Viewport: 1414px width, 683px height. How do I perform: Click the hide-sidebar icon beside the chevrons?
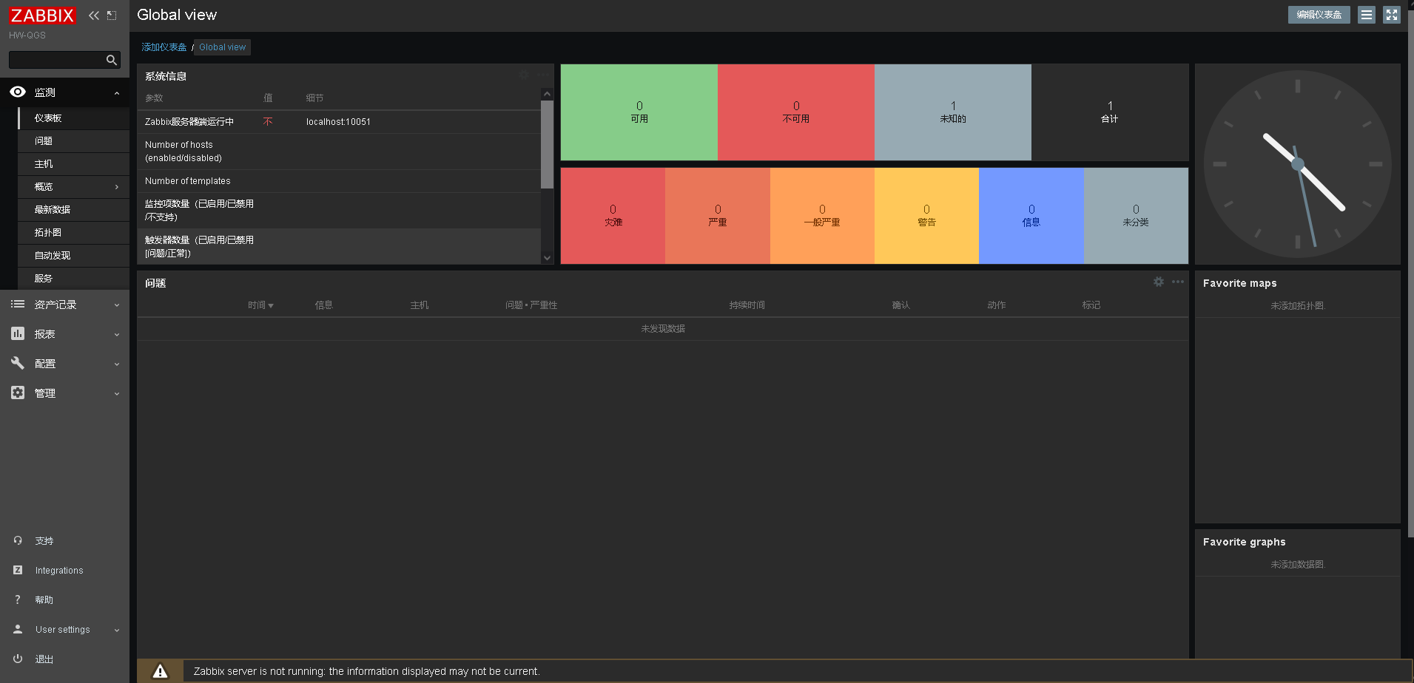pyautogui.click(x=112, y=16)
